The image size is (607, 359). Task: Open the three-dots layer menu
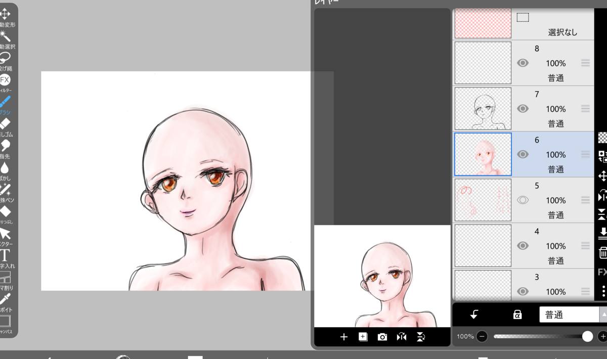pyautogui.click(x=603, y=291)
